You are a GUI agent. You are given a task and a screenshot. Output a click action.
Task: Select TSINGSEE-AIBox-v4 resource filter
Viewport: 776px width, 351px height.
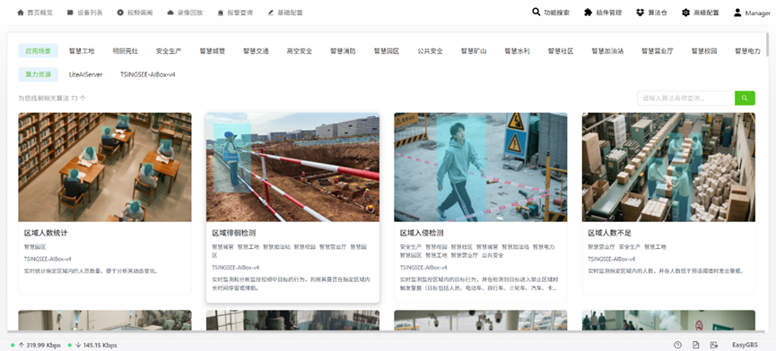pos(148,74)
